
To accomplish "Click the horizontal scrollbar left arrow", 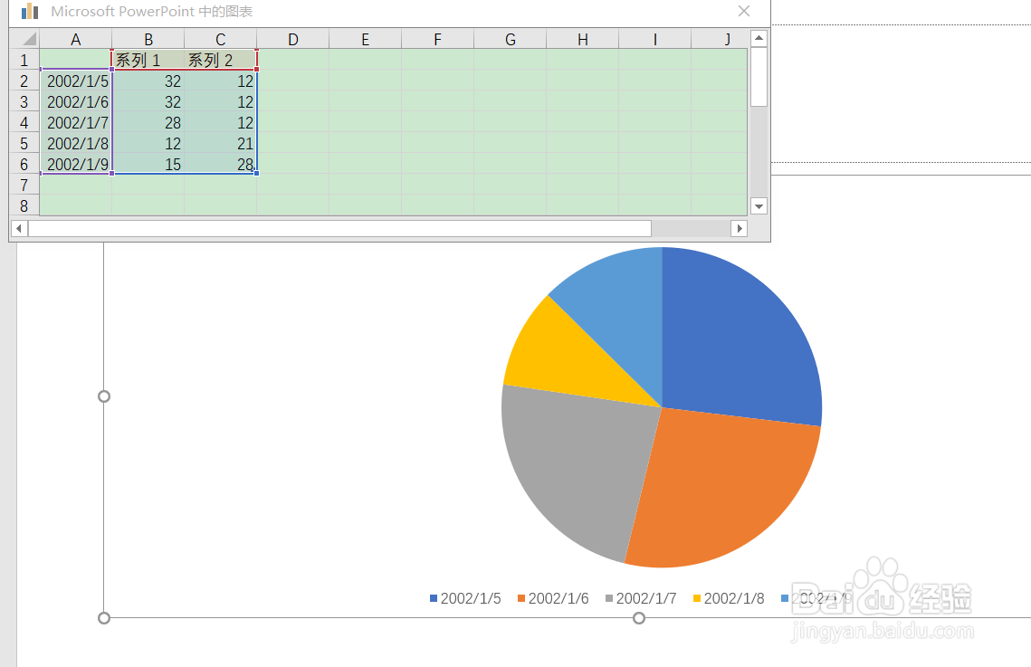I will point(19,228).
